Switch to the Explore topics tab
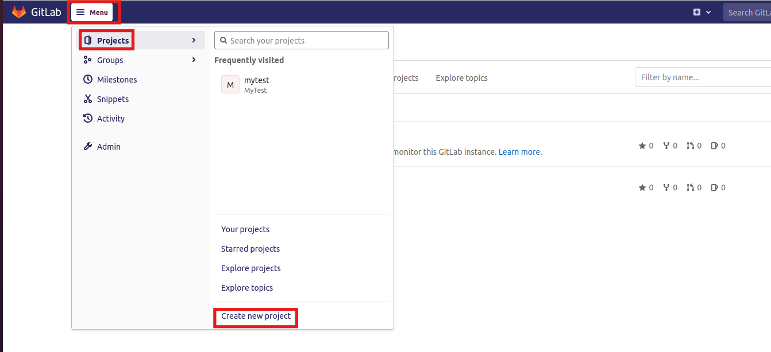Image resolution: width=771 pixels, height=352 pixels. pyautogui.click(x=461, y=77)
